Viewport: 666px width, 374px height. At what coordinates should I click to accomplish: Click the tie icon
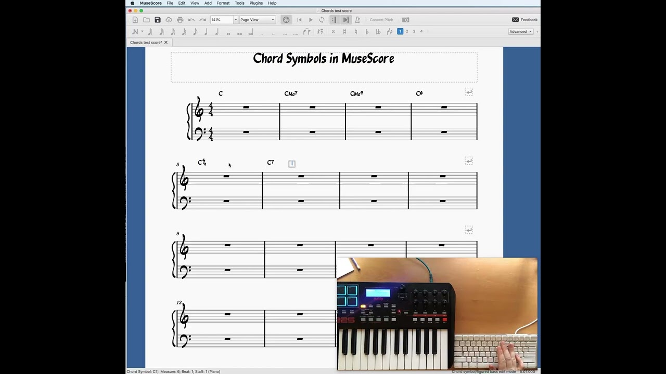click(306, 32)
